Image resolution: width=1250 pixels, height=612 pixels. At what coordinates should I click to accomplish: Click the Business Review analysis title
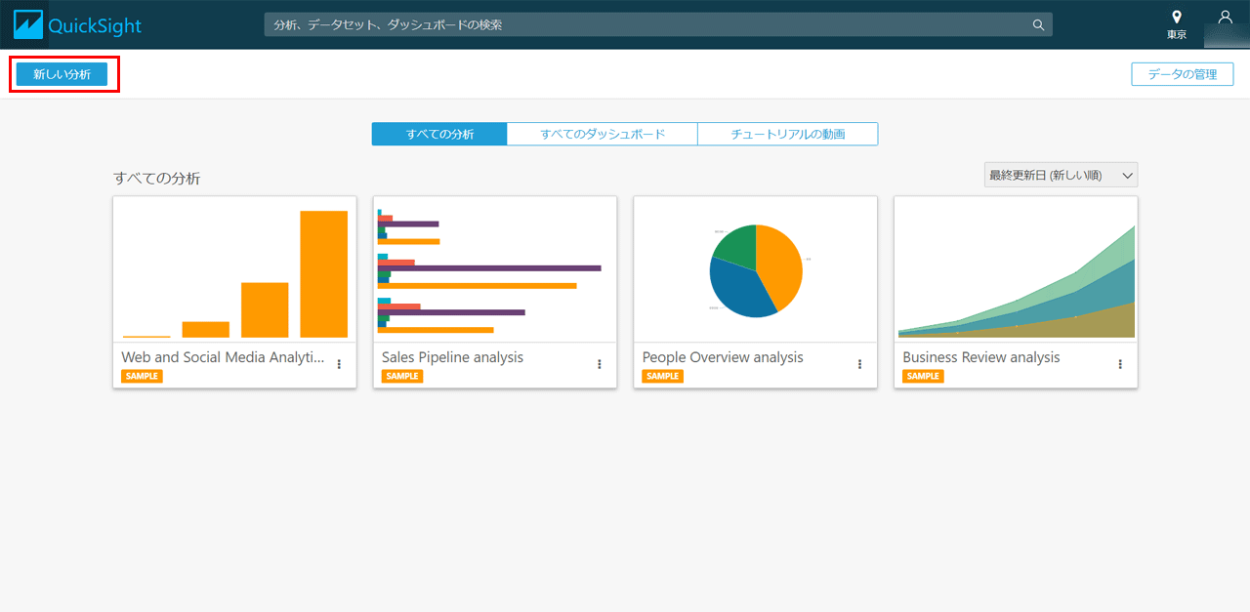[x=981, y=357]
